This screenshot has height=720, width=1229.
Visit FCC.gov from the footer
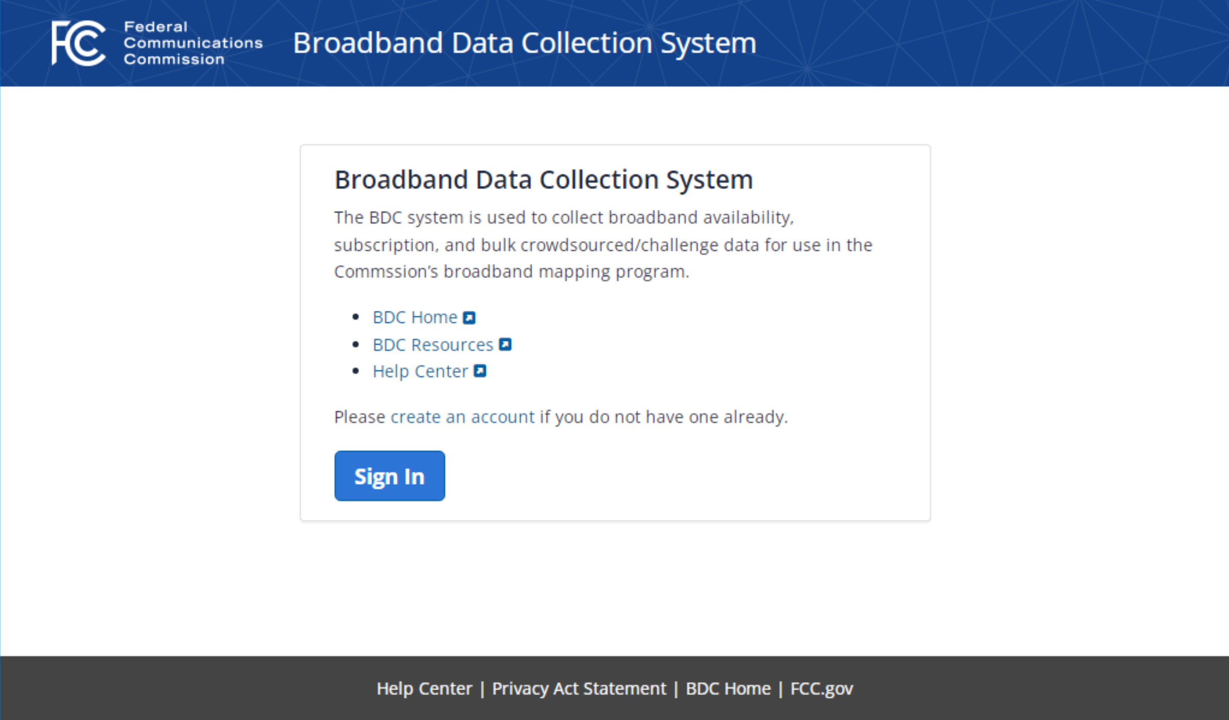821,689
